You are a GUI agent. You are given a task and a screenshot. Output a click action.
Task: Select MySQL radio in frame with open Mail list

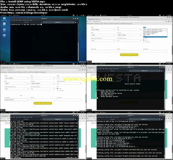click(144, 40)
